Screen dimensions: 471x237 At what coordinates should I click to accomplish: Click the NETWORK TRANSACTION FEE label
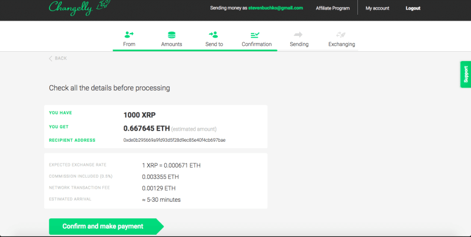tap(79, 188)
